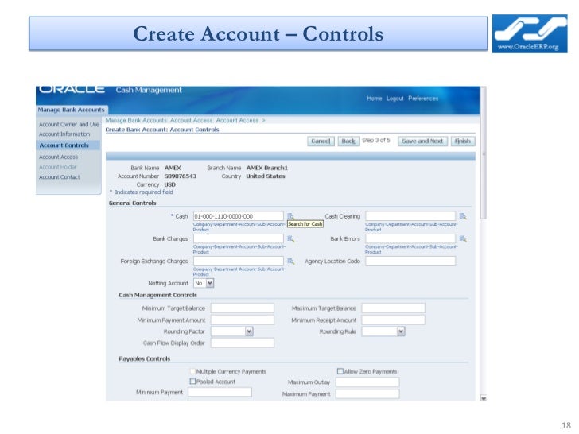This screenshot has height=434, width=579.
Task: Select Account Controls in side navigation
Action: tap(64, 145)
